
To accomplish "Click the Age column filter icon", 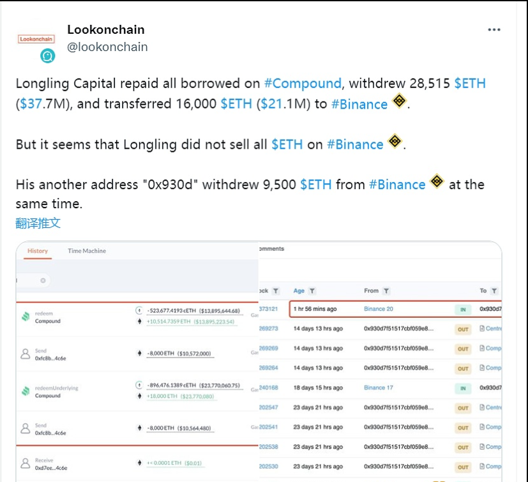I will [x=312, y=291].
